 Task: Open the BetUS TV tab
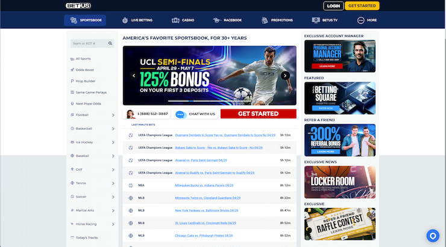[x=324, y=20]
